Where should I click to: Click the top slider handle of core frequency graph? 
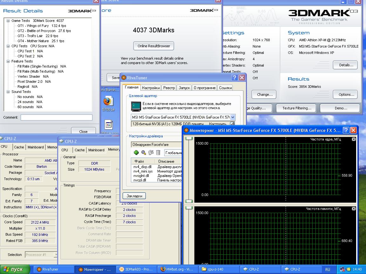(x=189, y=138)
